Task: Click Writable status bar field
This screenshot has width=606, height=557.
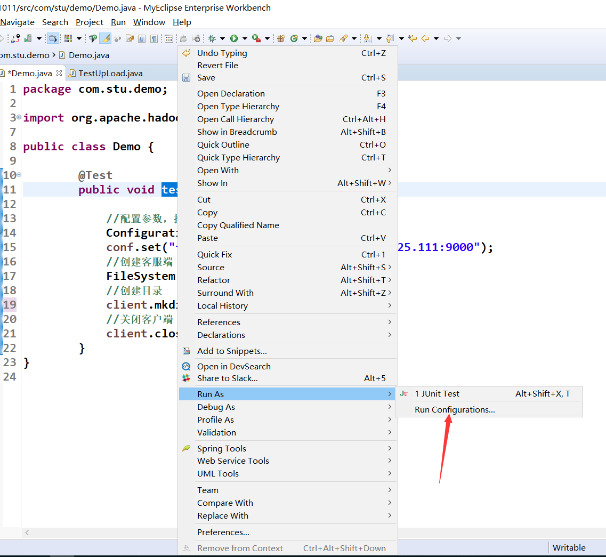Action: pos(569,548)
